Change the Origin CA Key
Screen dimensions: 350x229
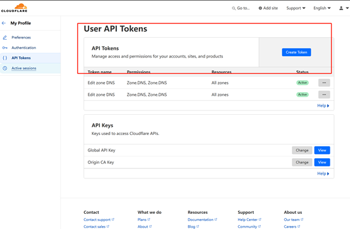pos(302,162)
